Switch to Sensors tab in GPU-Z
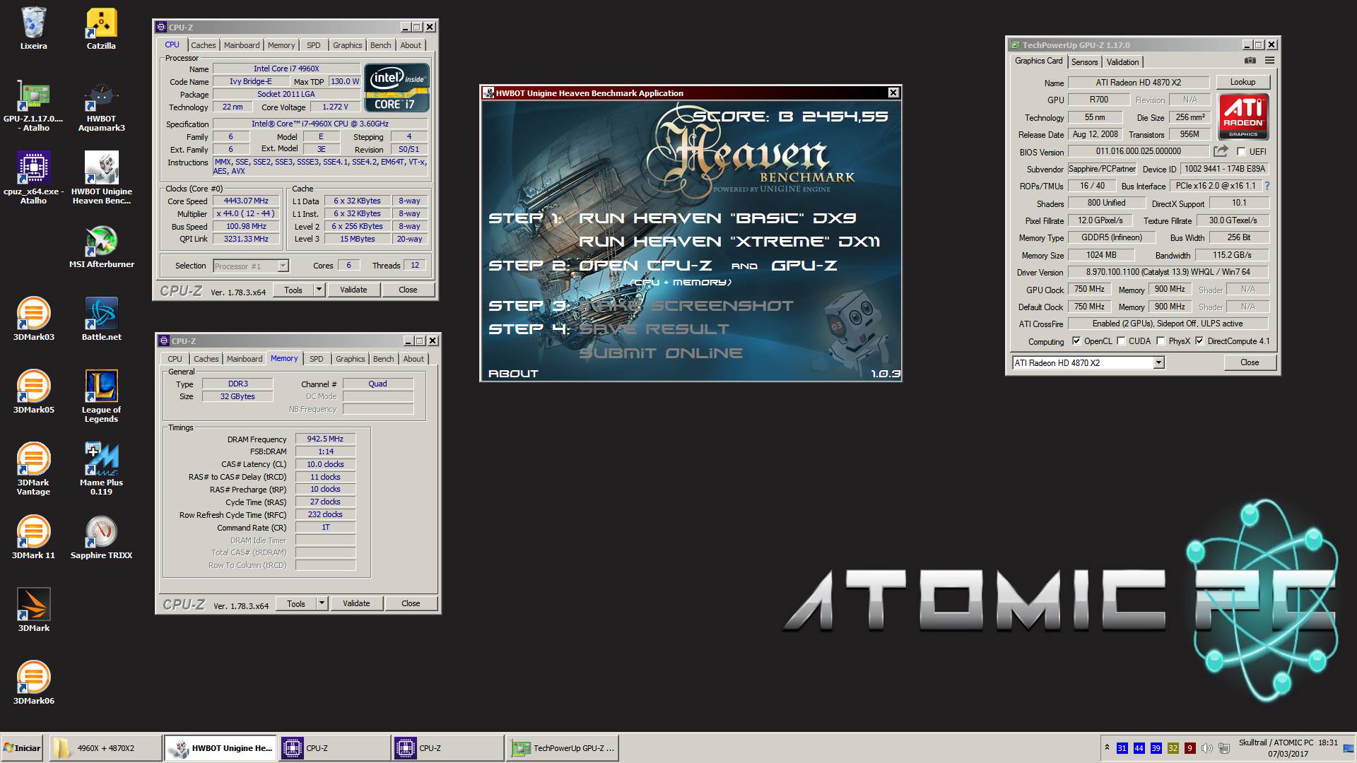The height and width of the screenshot is (763, 1357). [1084, 62]
